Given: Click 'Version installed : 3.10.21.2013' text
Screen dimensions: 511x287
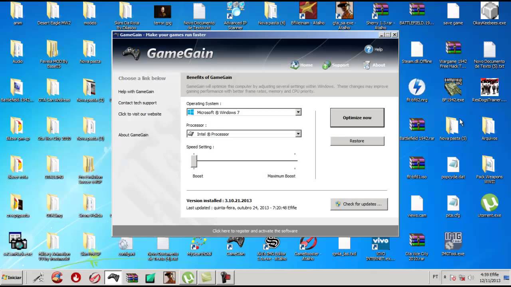Looking at the screenshot, I should pos(219,201).
